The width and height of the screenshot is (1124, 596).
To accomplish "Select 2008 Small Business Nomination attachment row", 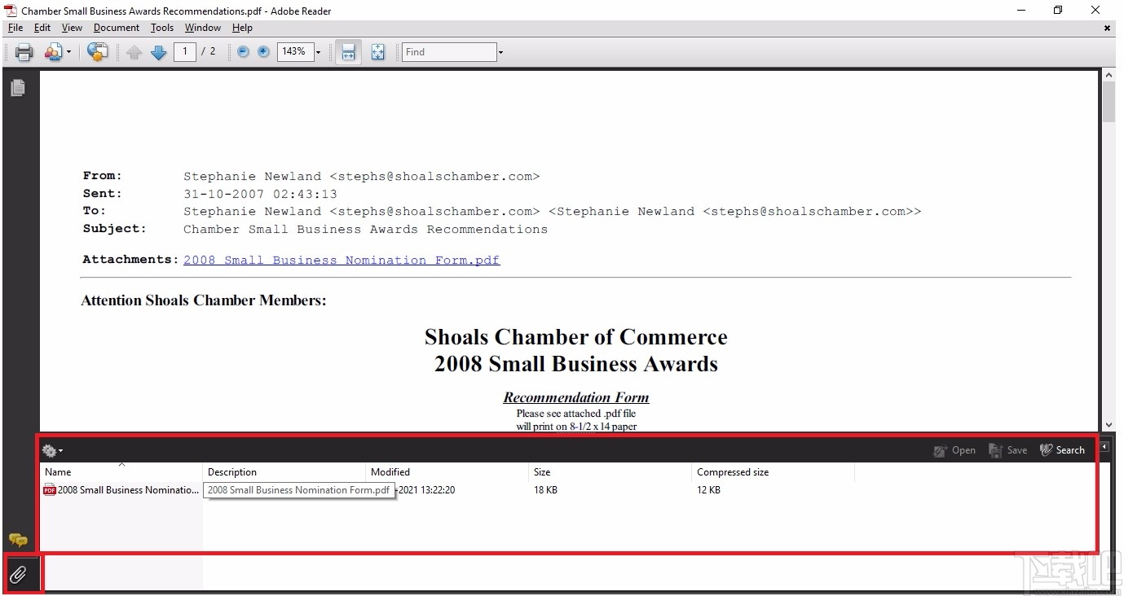I will point(121,490).
